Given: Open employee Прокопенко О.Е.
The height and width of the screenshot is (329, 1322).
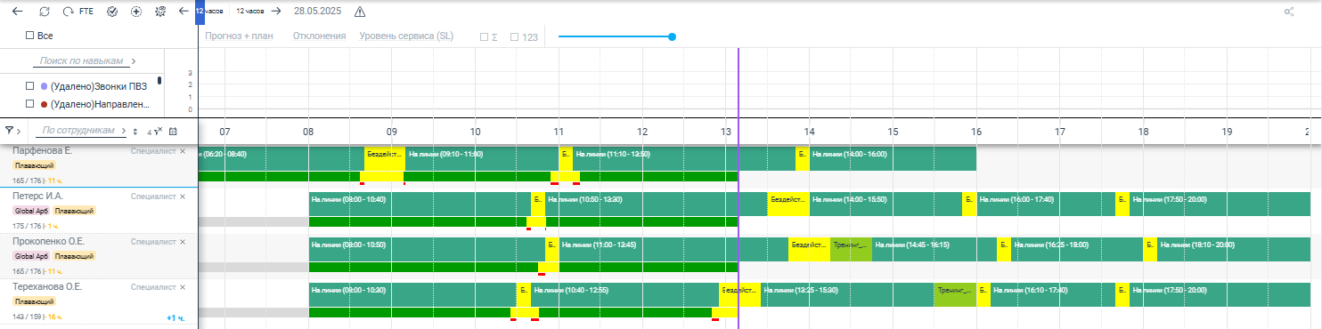Looking at the screenshot, I should coord(48,241).
